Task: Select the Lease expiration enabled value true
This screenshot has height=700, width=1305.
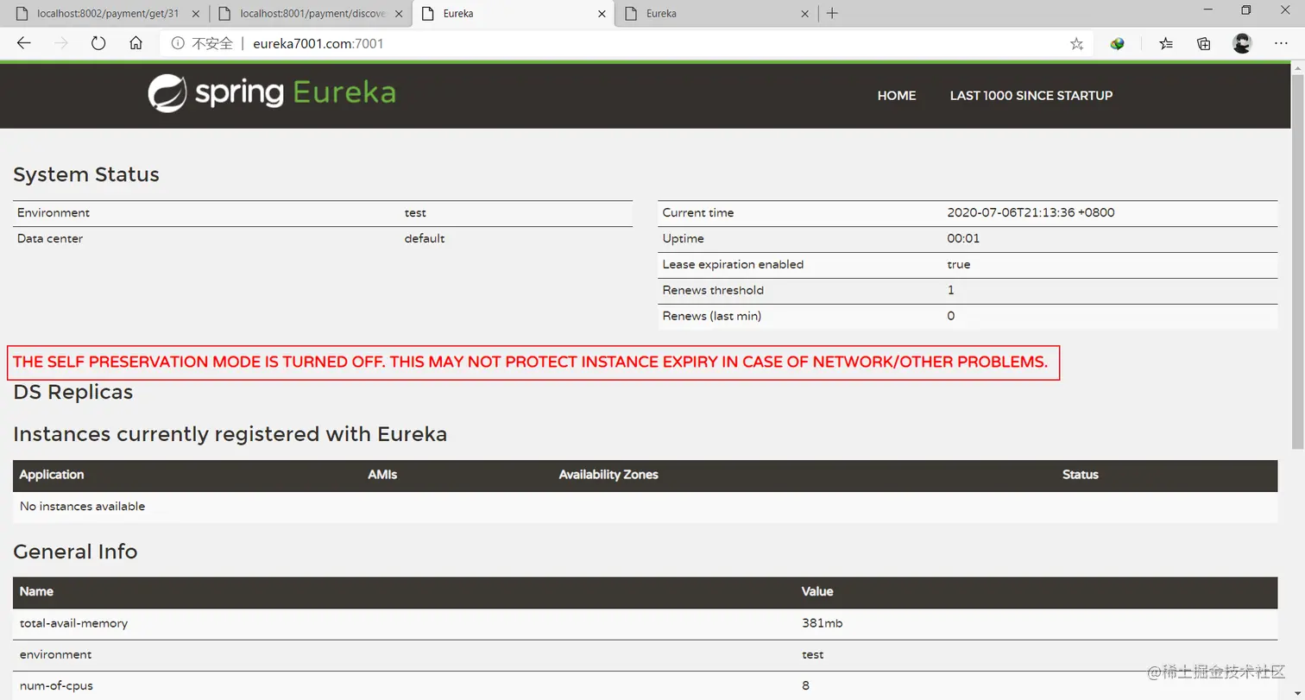Action: pos(958,264)
